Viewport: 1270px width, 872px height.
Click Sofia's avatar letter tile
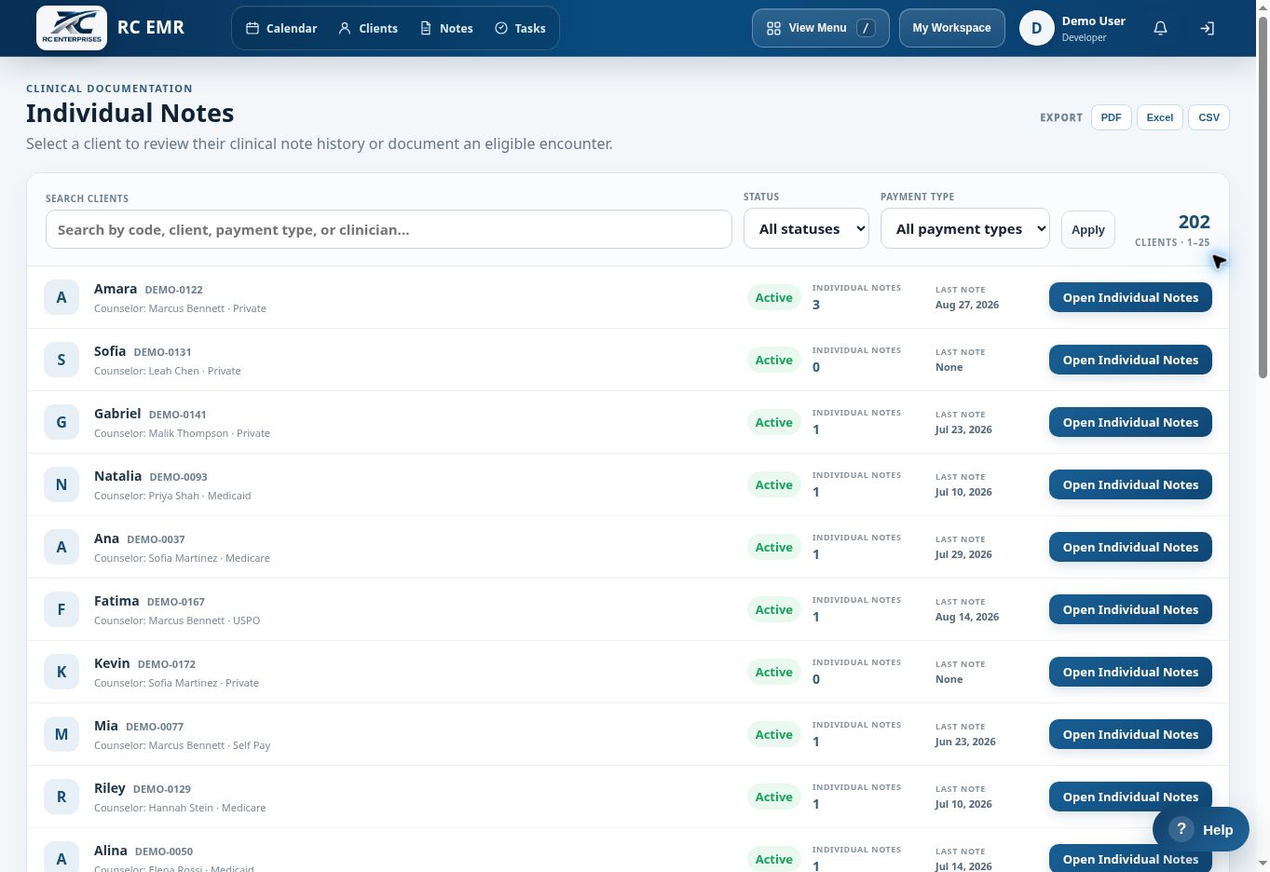[61, 360]
